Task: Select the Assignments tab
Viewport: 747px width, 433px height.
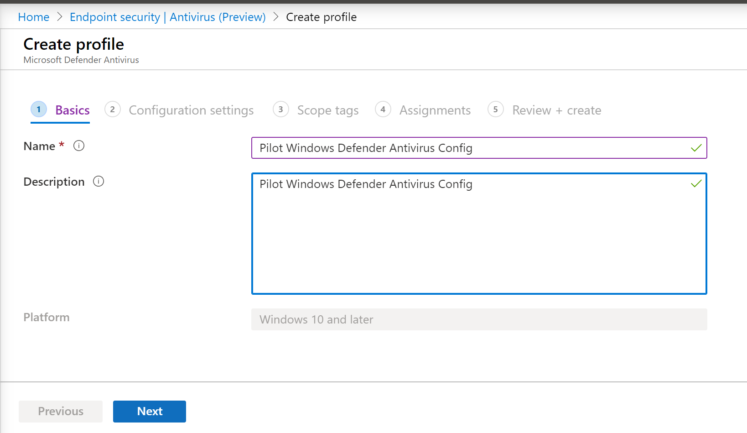Action: pos(435,110)
